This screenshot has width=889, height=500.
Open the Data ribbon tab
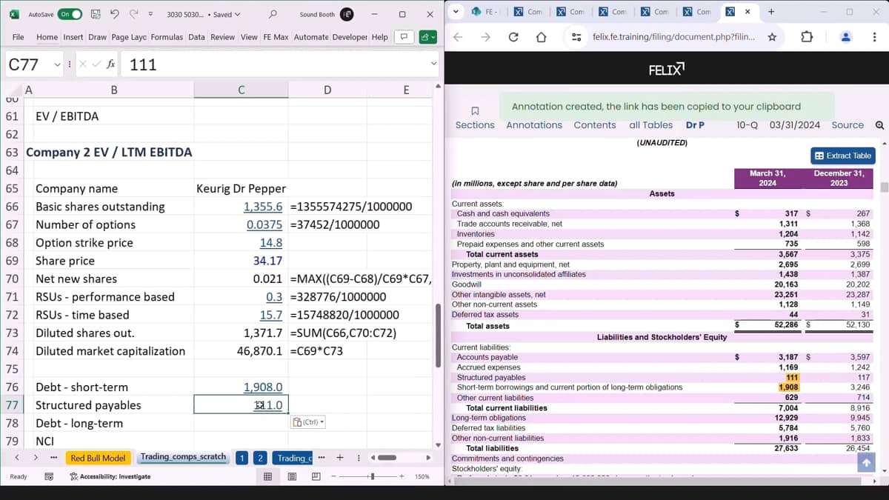point(196,37)
